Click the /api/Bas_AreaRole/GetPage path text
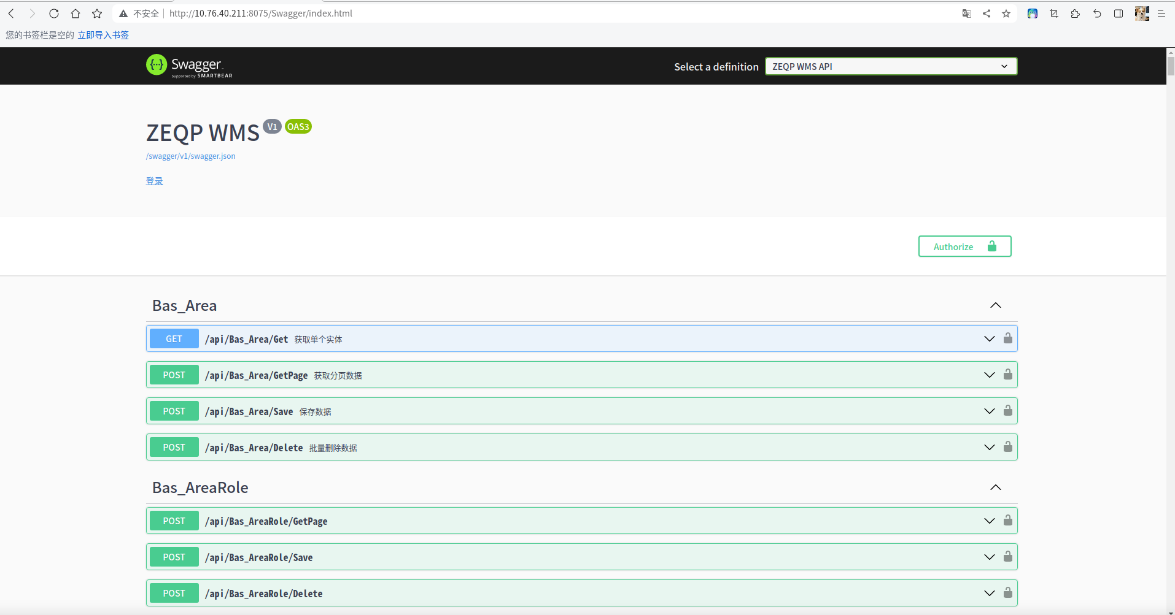 (x=266, y=521)
